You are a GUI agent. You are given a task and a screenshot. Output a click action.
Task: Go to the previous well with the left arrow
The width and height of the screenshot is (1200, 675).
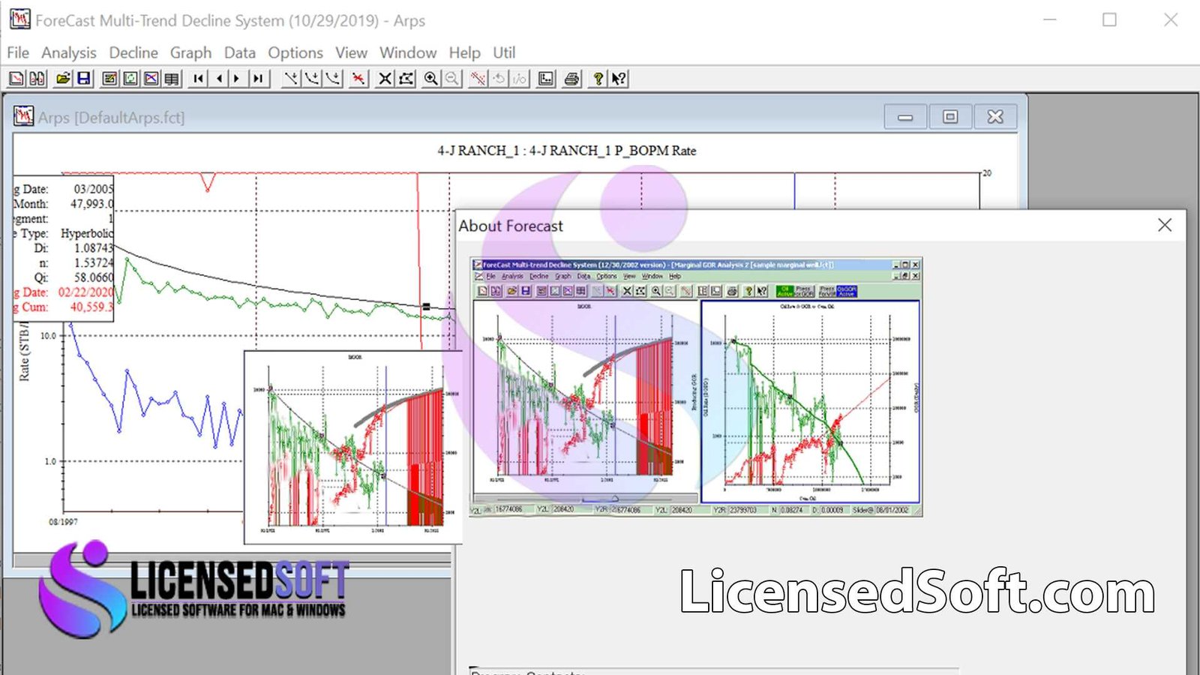pos(219,78)
